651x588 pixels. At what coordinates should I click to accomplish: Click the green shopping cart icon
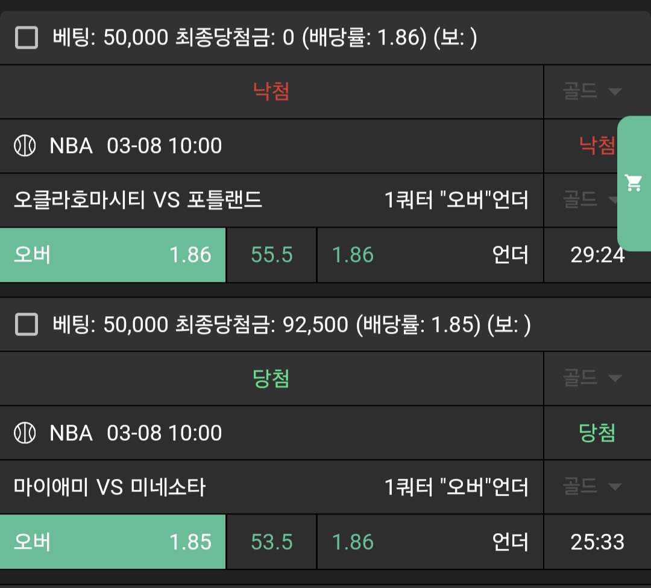click(x=634, y=183)
